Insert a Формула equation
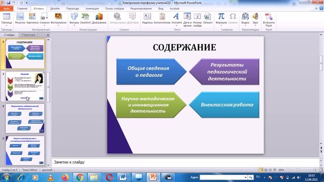 point(221,19)
